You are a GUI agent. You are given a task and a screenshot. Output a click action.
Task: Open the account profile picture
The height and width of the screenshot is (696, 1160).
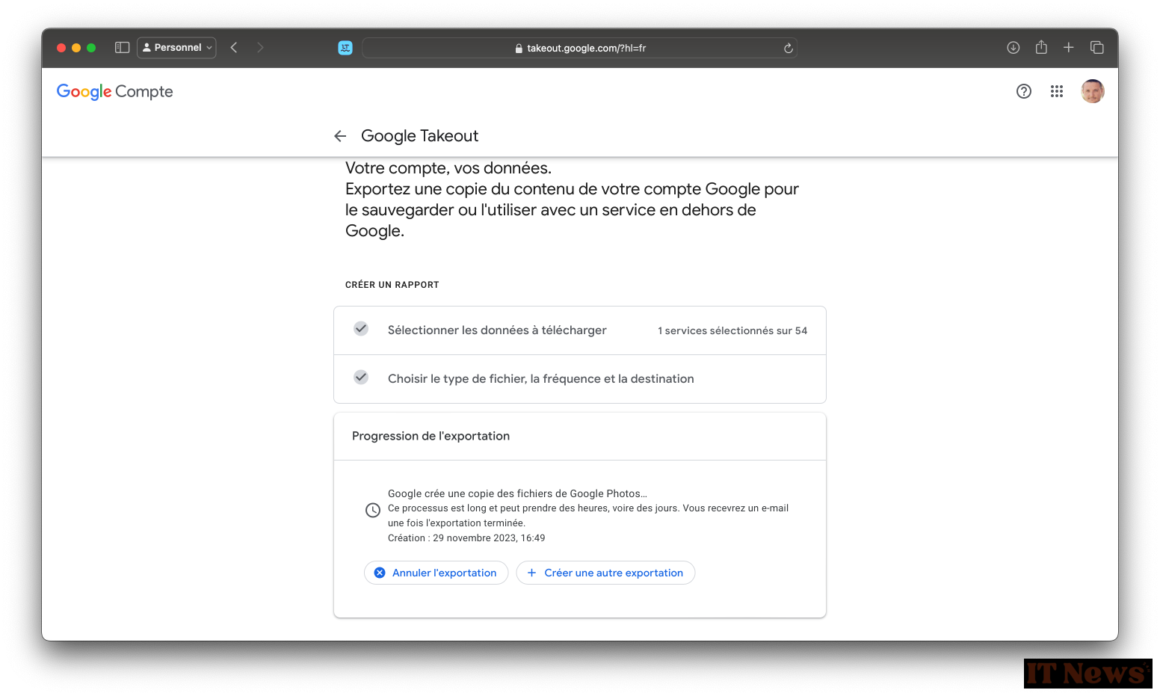tap(1093, 91)
